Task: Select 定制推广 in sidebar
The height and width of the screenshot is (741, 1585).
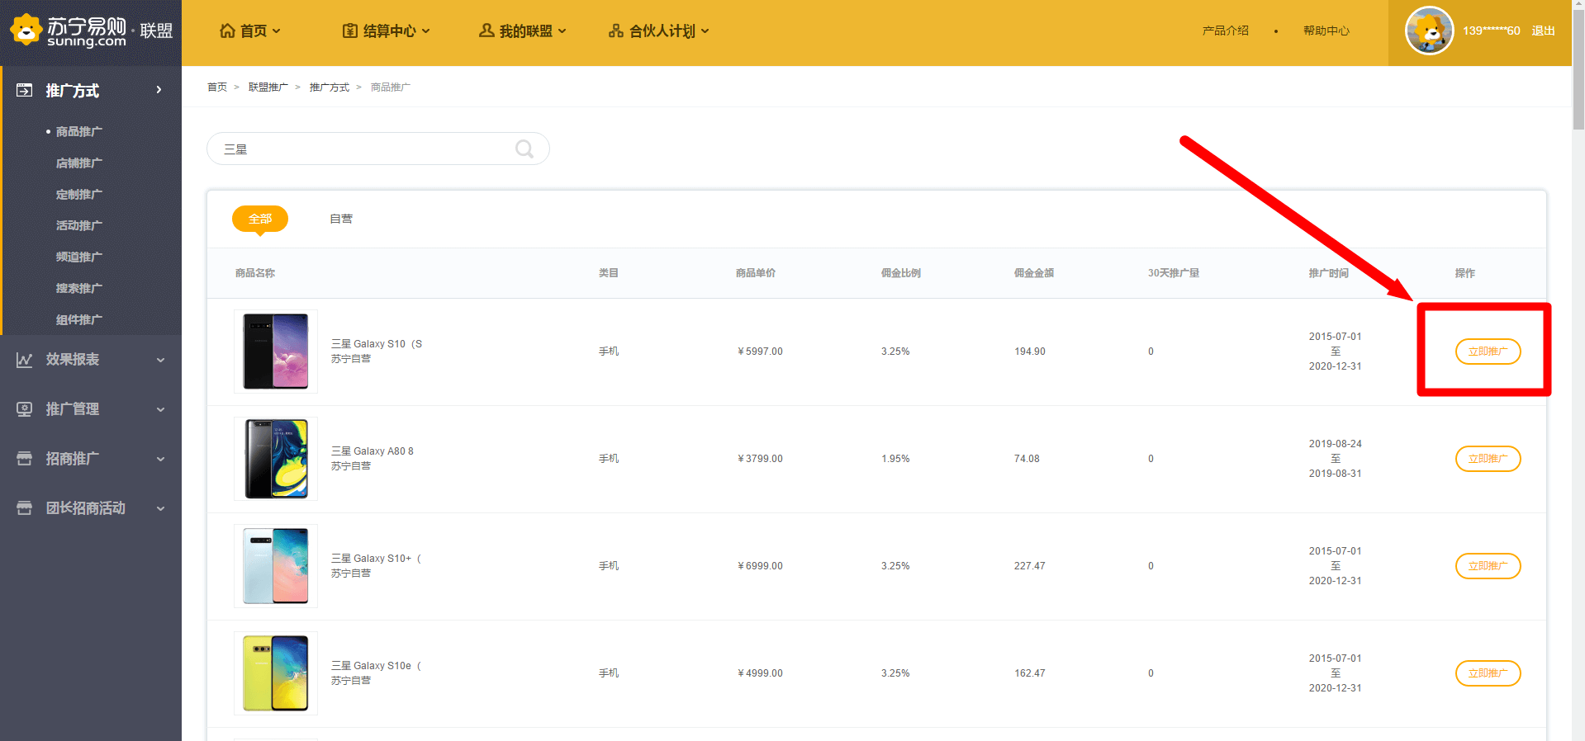Action: (79, 194)
